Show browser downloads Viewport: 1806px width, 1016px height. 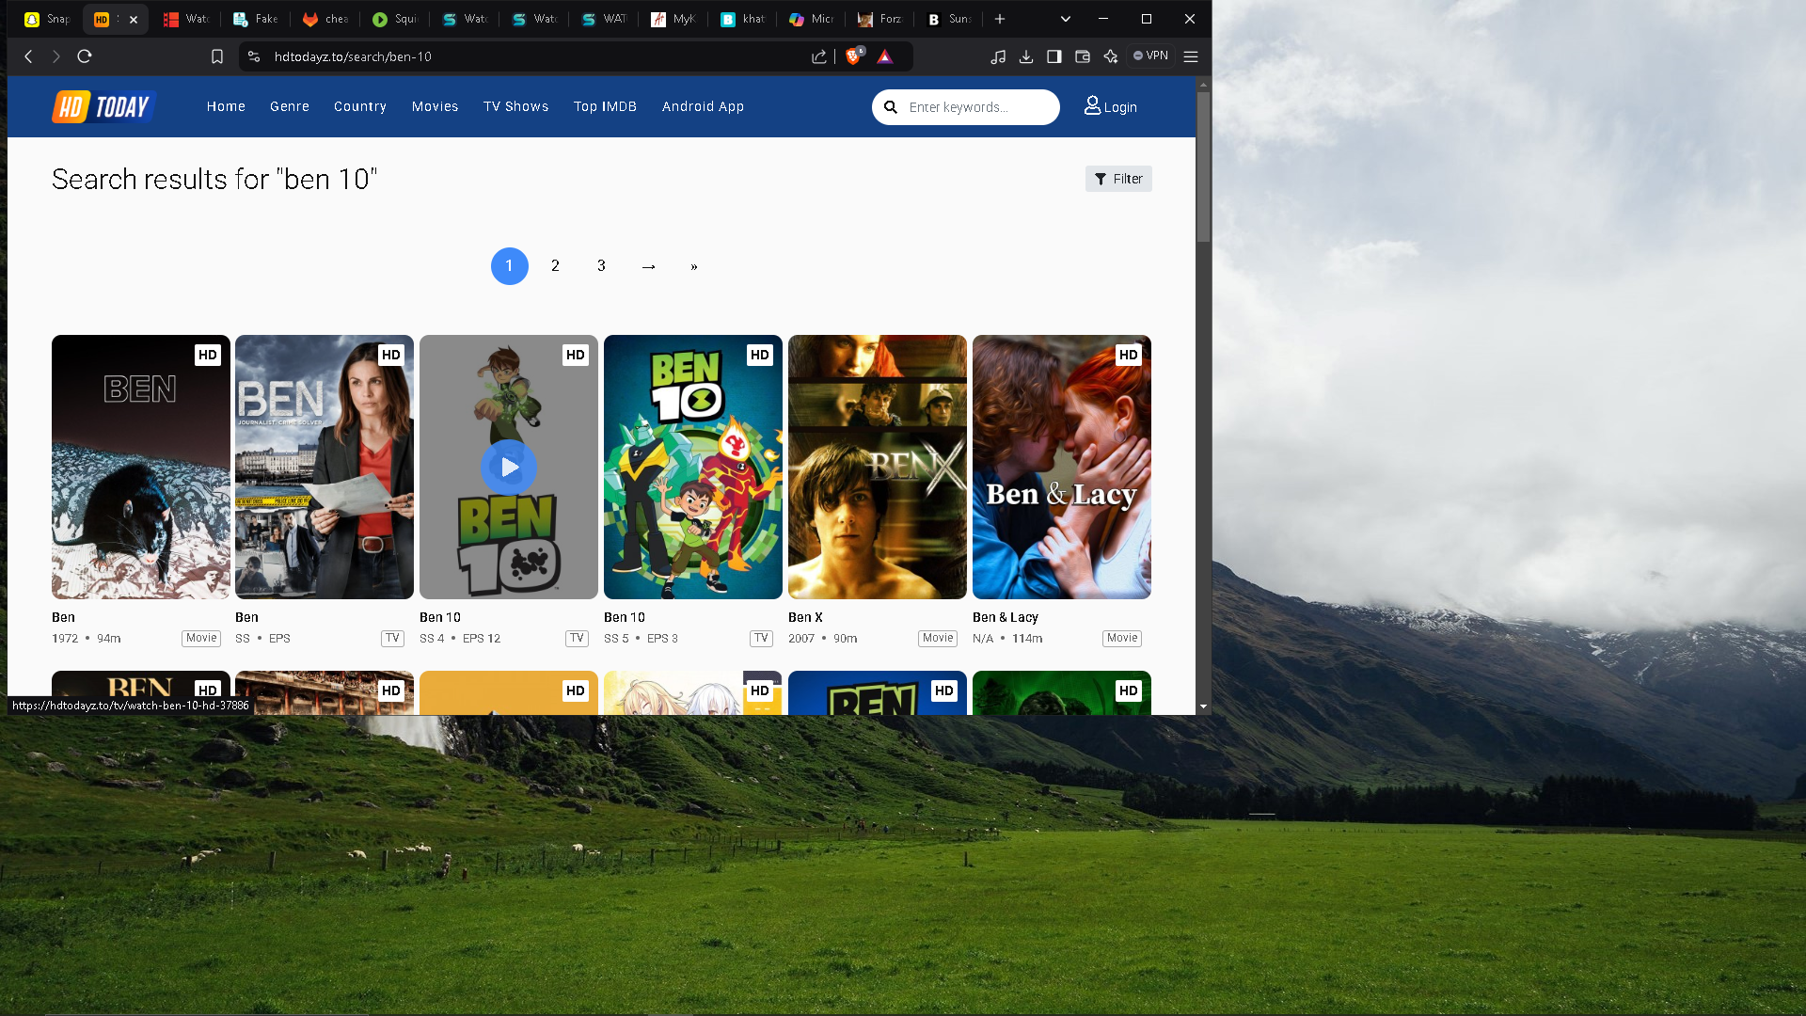pyautogui.click(x=1026, y=56)
